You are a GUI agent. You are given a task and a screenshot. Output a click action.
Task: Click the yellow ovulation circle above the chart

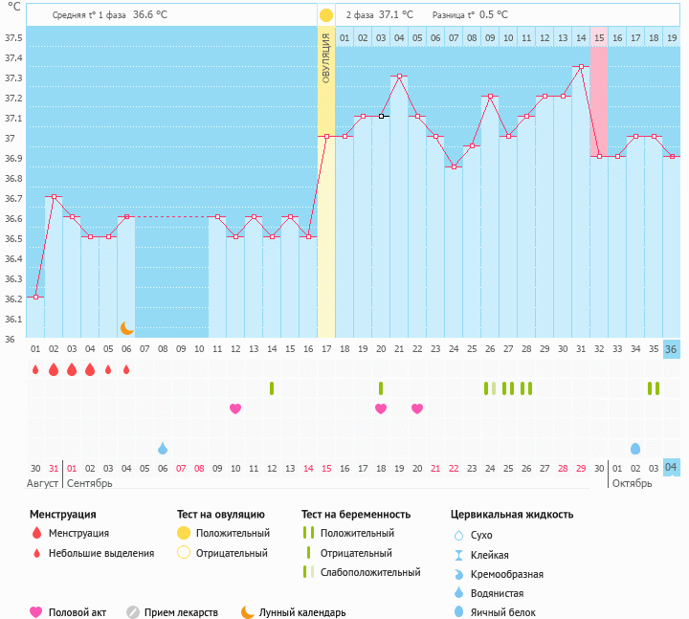[x=326, y=15]
